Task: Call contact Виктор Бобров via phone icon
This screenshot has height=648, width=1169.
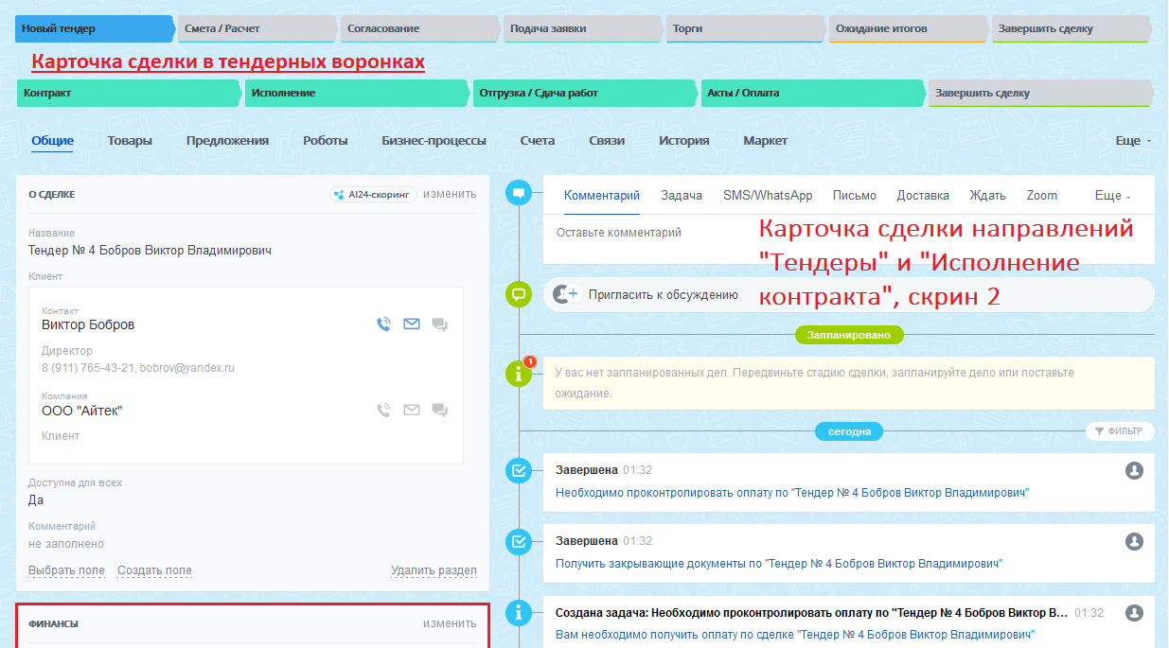Action: tap(383, 324)
